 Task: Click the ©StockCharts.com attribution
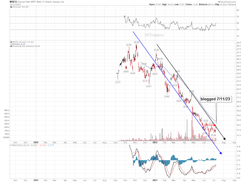227,2
